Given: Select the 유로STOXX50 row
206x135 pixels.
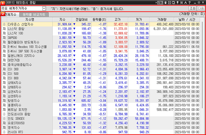Looking at the screenshot, I should 101,123.
